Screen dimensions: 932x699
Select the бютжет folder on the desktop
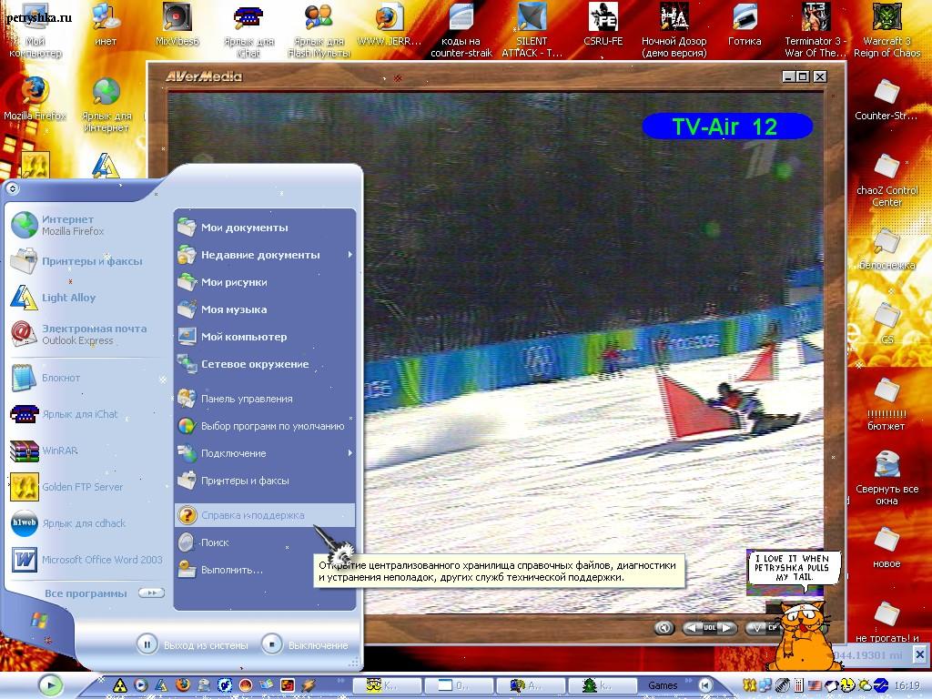[886, 404]
